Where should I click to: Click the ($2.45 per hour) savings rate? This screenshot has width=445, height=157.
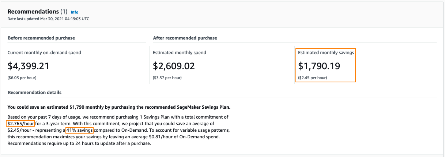tap(313, 78)
